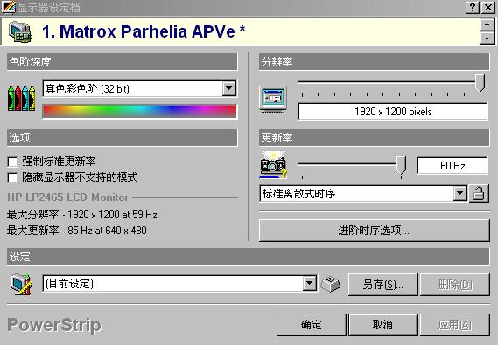Click the 确定 button
This screenshot has width=498, height=345.
point(312,325)
